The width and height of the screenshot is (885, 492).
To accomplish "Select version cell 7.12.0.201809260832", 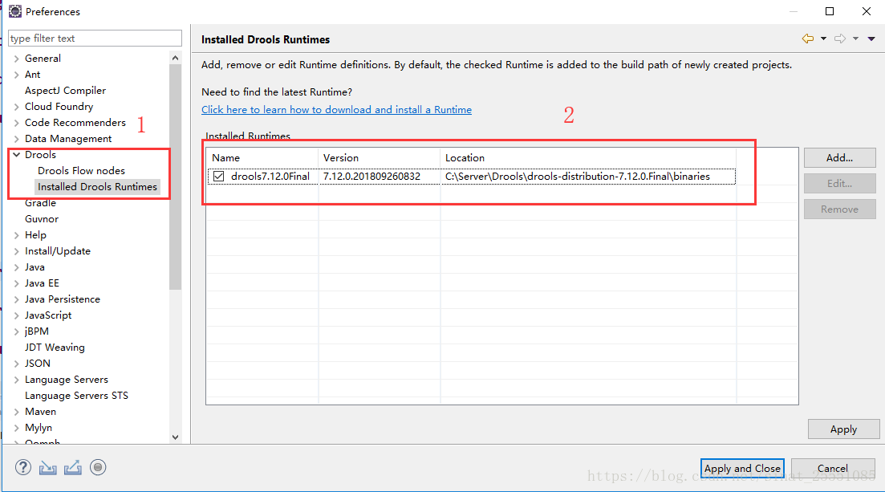I will (372, 177).
